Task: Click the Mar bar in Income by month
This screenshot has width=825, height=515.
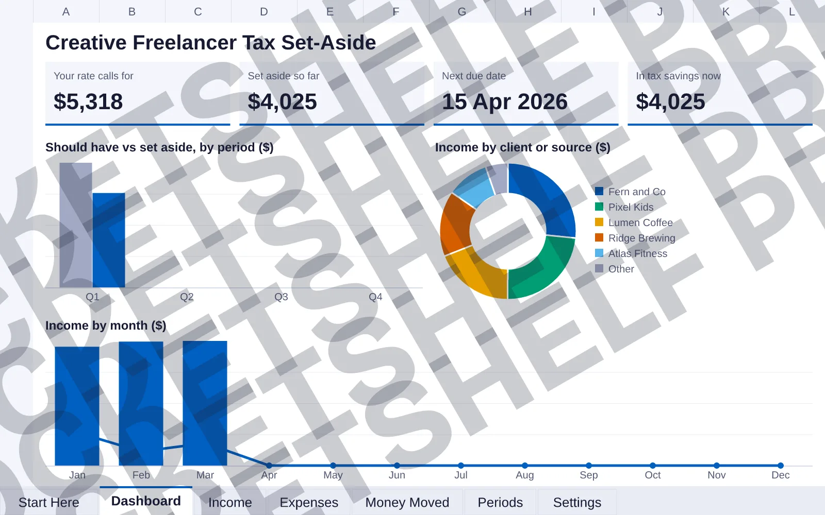Action: tap(205, 403)
